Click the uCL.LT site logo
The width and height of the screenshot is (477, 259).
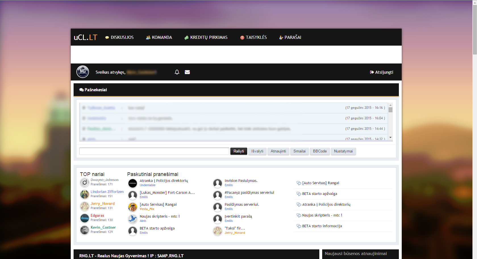coord(86,37)
